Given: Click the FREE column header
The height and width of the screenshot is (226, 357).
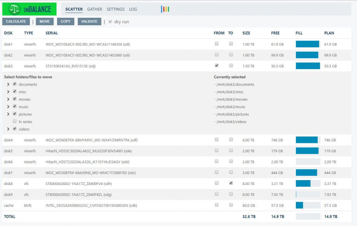Looking at the screenshot, I should 275,33.
